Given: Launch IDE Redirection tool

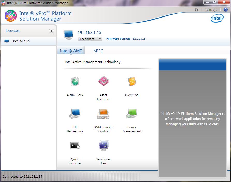Looking at the screenshot, I should (75, 114).
